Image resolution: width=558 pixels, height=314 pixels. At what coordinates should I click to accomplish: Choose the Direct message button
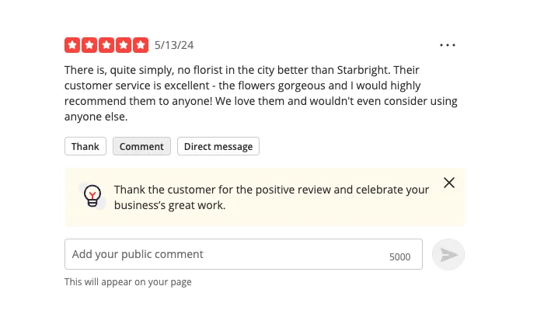click(218, 146)
